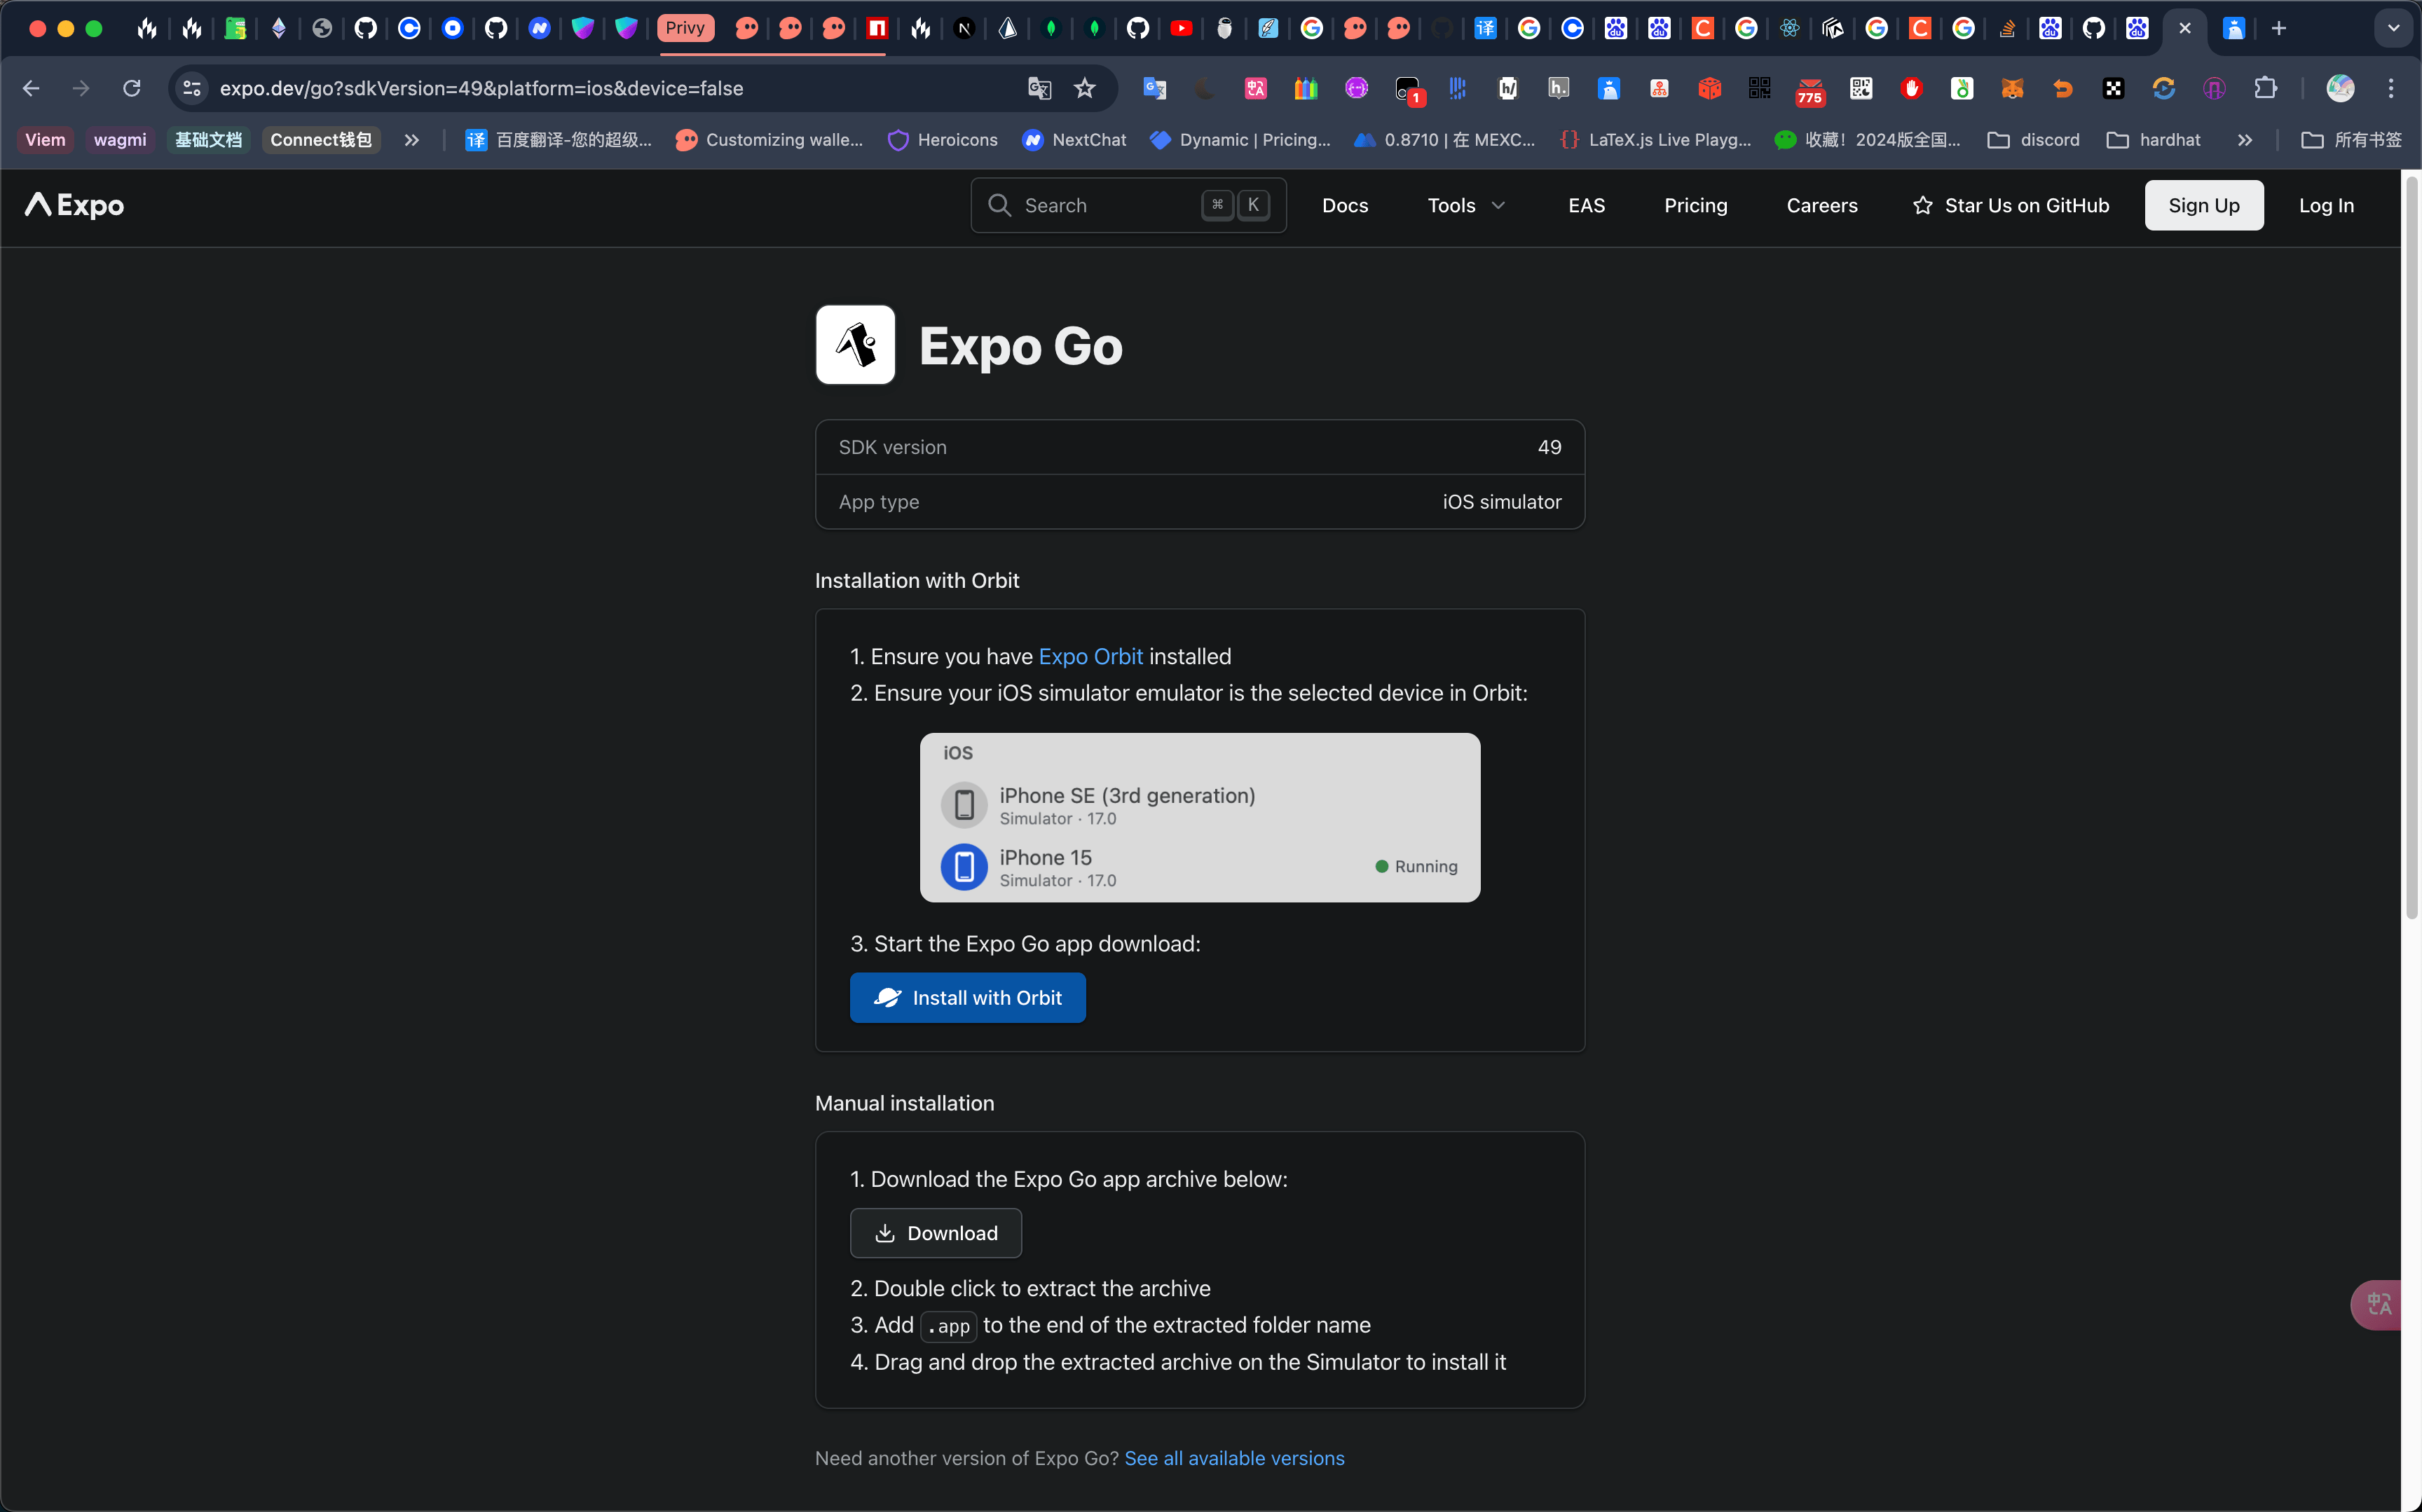Open the LaTeX.js Live Playground bookmark
2422x1512 pixels.
click(x=1656, y=140)
